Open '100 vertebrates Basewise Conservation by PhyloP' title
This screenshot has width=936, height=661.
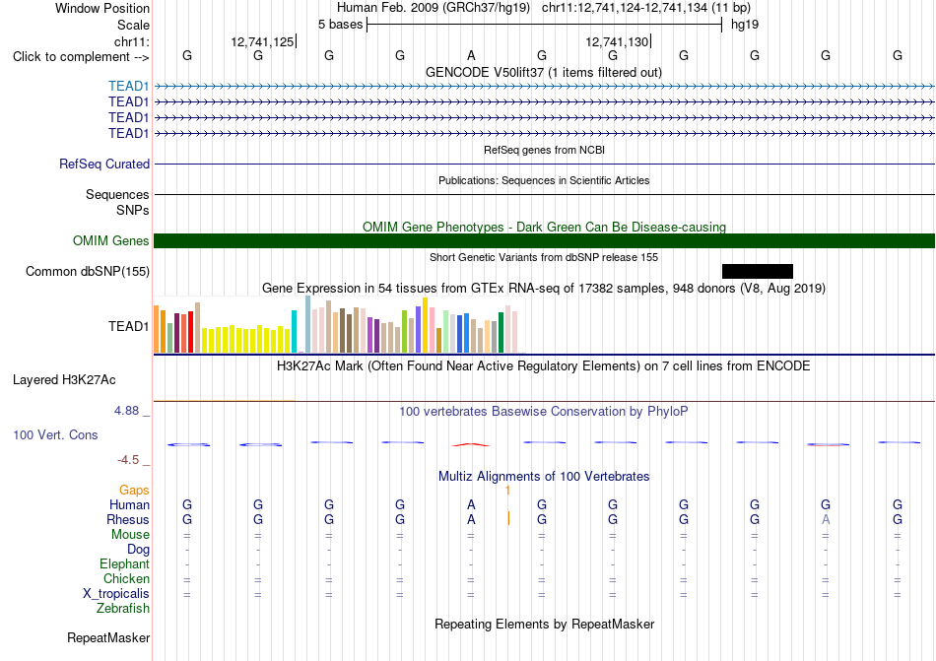pos(544,412)
